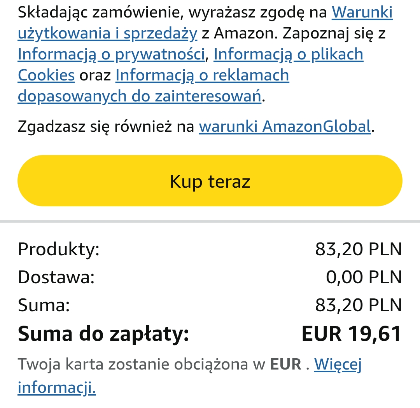
Task: Open Informacją o reklamach dopasowanych link
Action: click(x=202, y=75)
